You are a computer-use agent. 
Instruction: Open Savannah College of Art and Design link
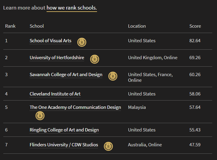point(66,75)
